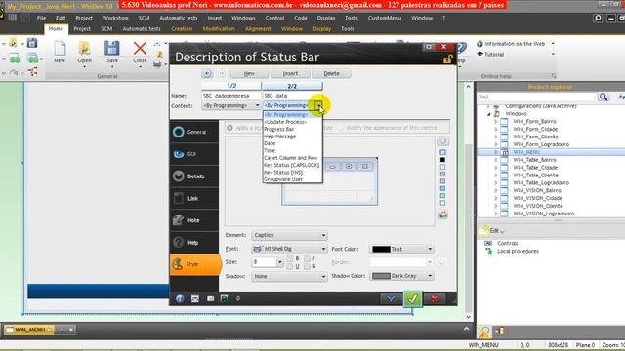Click the New button in dialog
This screenshot has width=625, height=351.
point(249,74)
